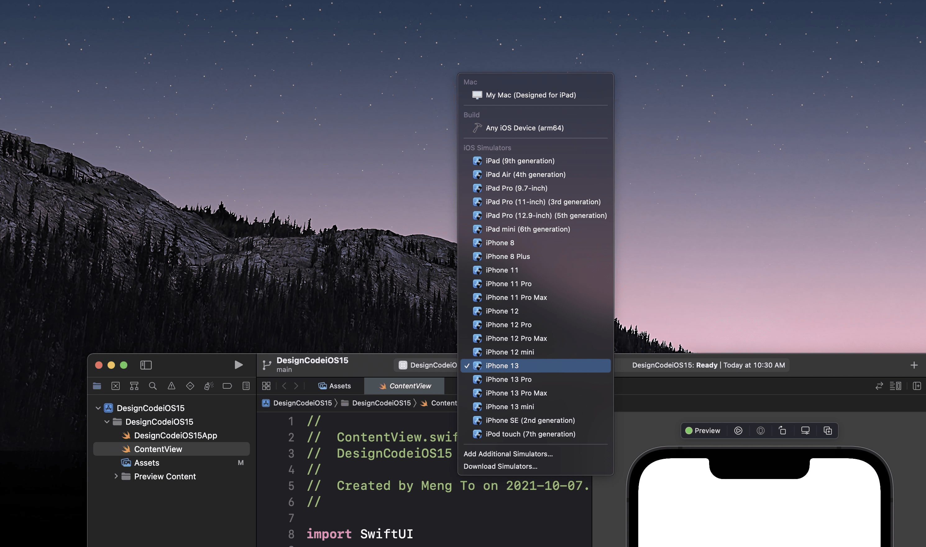This screenshot has width=926, height=547.
Task: Open preview device settings icon
Action: [x=761, y=431]
